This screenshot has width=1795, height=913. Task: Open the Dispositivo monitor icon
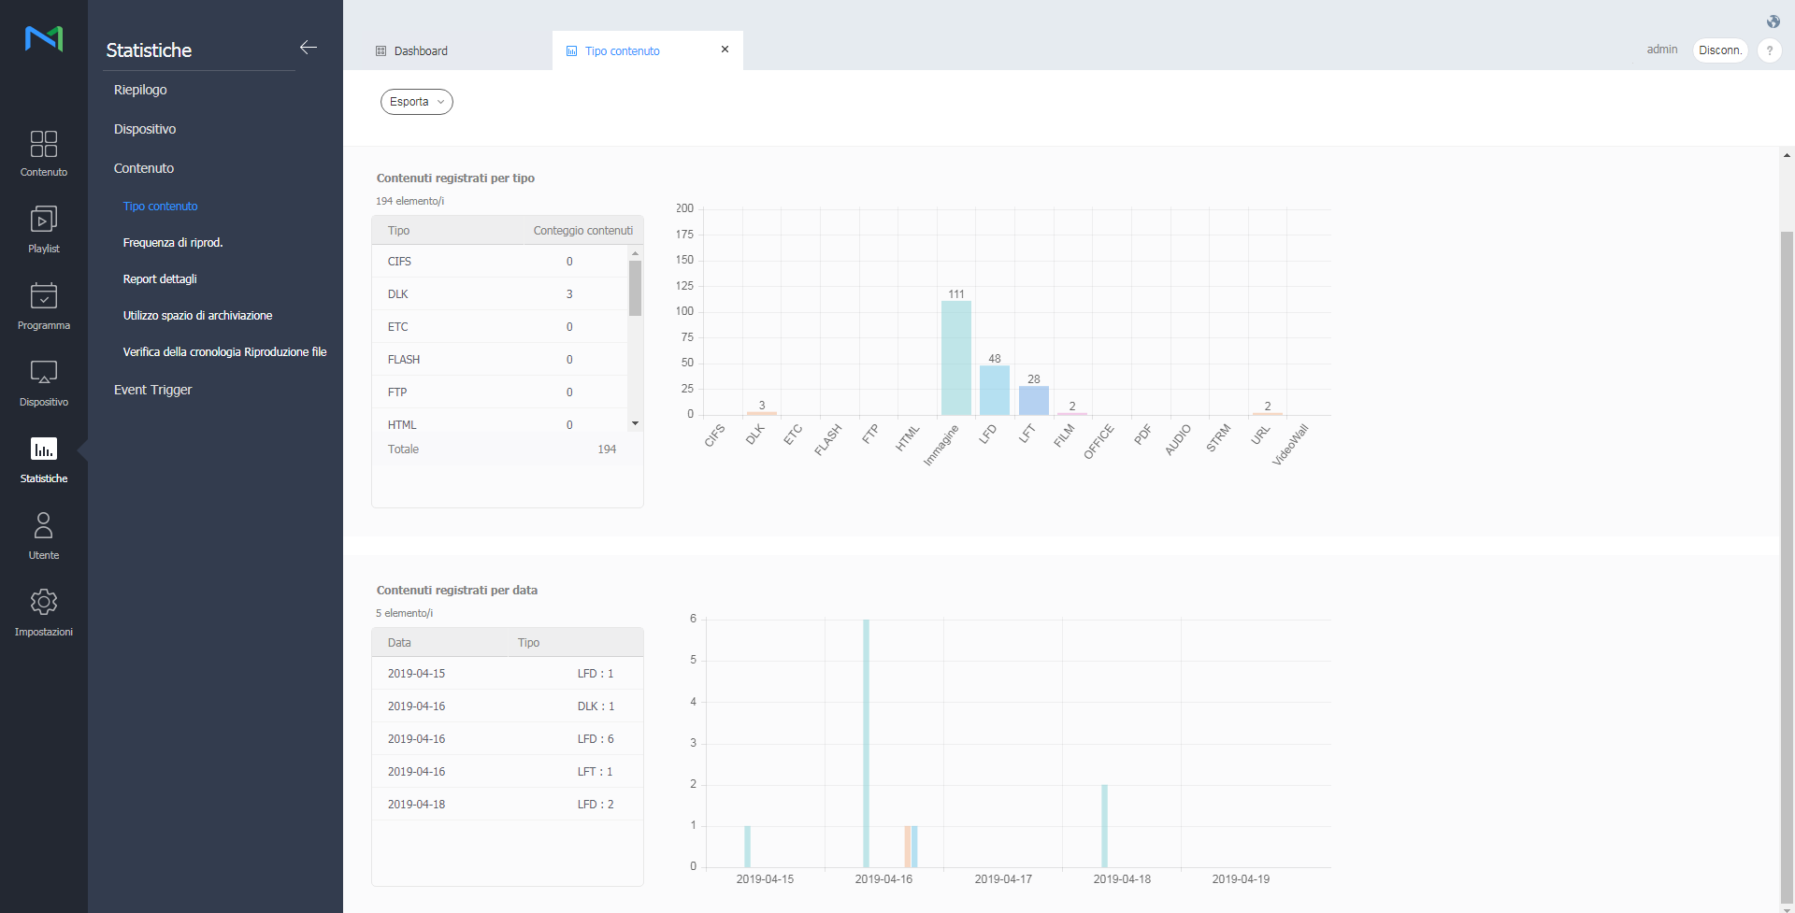coord(44,382)
